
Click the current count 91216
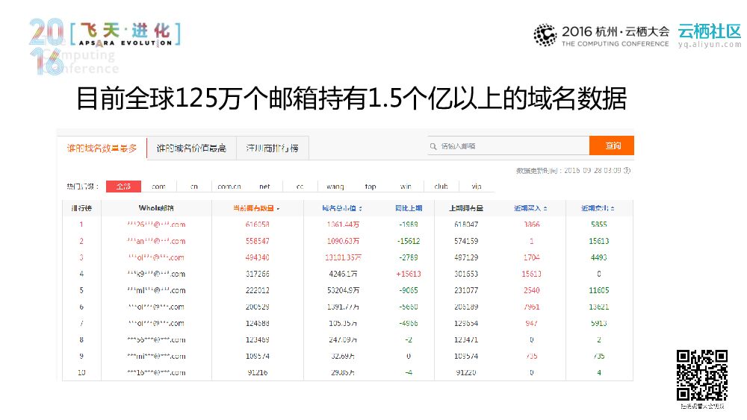(257, 372)
